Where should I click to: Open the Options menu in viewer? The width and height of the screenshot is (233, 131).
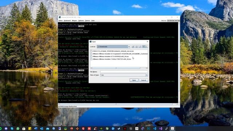(x=81, y=21)
